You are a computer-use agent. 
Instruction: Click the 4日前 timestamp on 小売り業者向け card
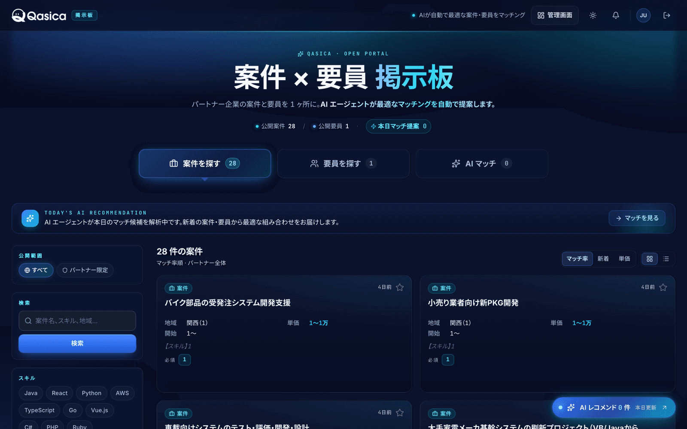(648, 287)
